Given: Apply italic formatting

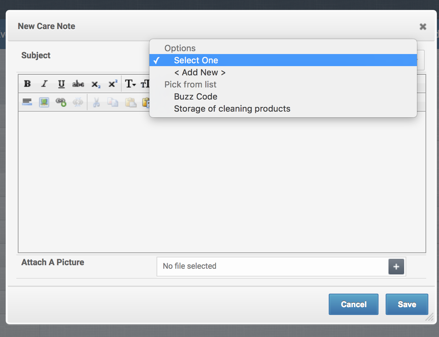Looking at the screenshot, I should point(44,84).
